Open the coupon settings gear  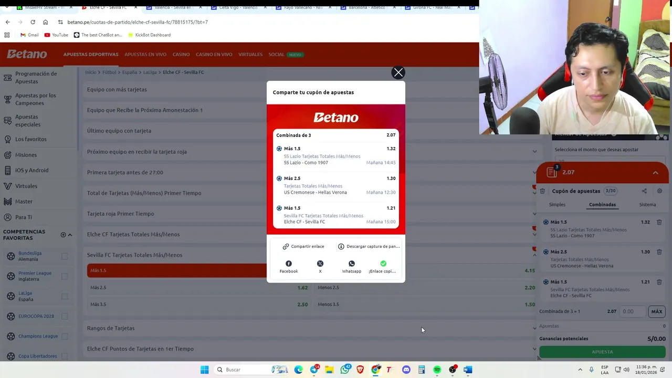click(659, 191)
